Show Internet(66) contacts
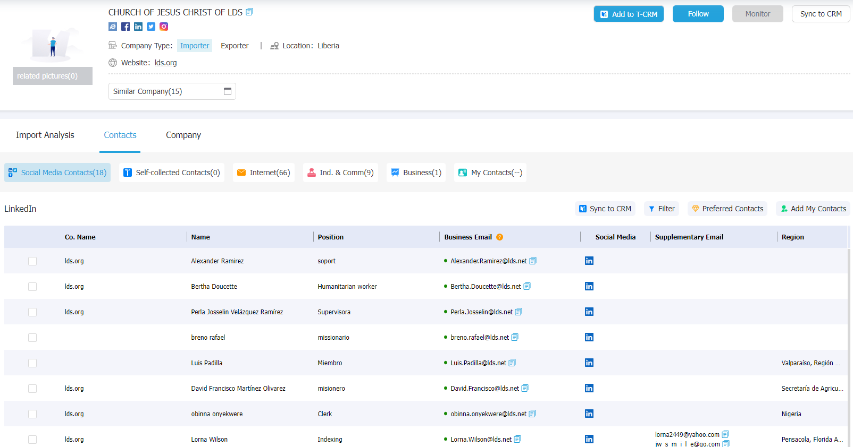Image resolution: width=853 pixels, height=447 pixels. [x=264, y=173]
